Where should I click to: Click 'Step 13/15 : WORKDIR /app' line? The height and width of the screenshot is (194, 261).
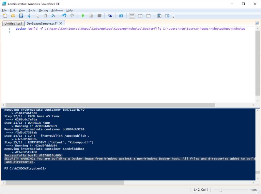27,123
